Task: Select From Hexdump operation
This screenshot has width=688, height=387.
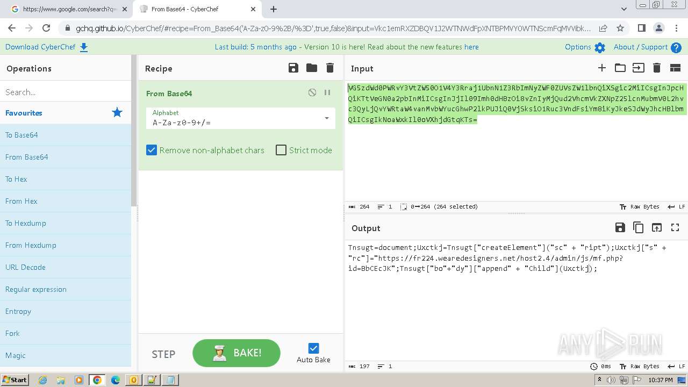Action: 66,245
